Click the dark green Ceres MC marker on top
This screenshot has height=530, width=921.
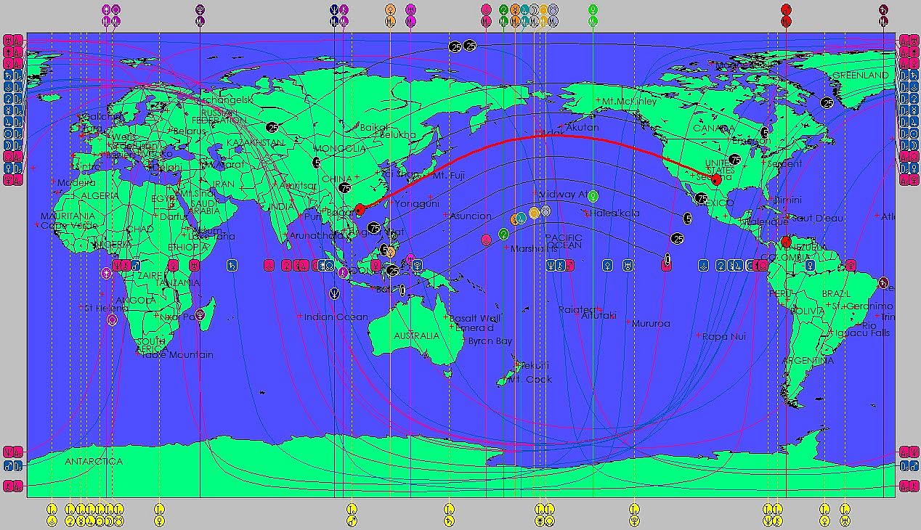point(503,15)
